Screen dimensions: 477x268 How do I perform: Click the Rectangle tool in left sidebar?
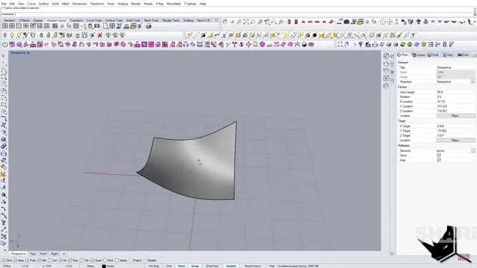(x=3, y=105)
